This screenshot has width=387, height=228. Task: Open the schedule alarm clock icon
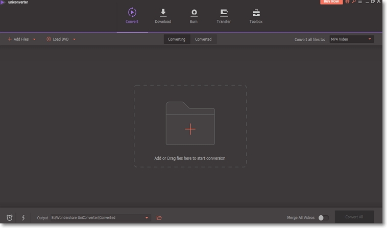coord(10,218)
